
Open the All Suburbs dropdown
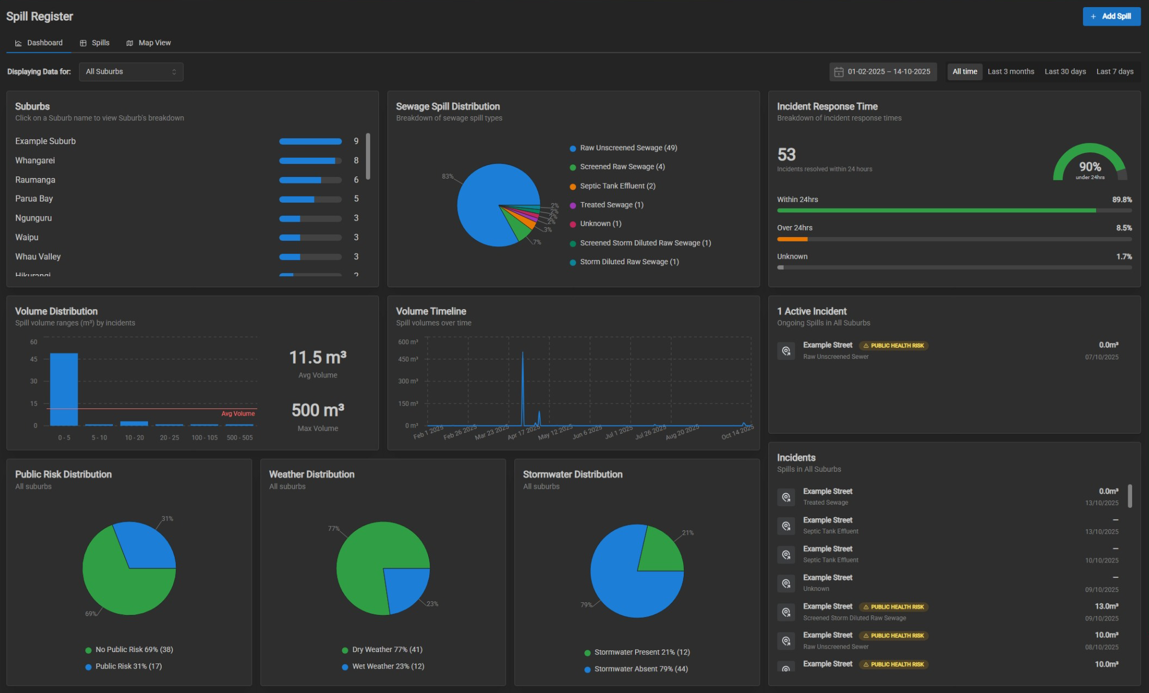[x=131, y=72]
